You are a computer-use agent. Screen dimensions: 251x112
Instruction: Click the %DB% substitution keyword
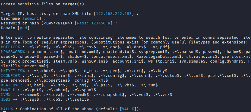coord(6,99)
